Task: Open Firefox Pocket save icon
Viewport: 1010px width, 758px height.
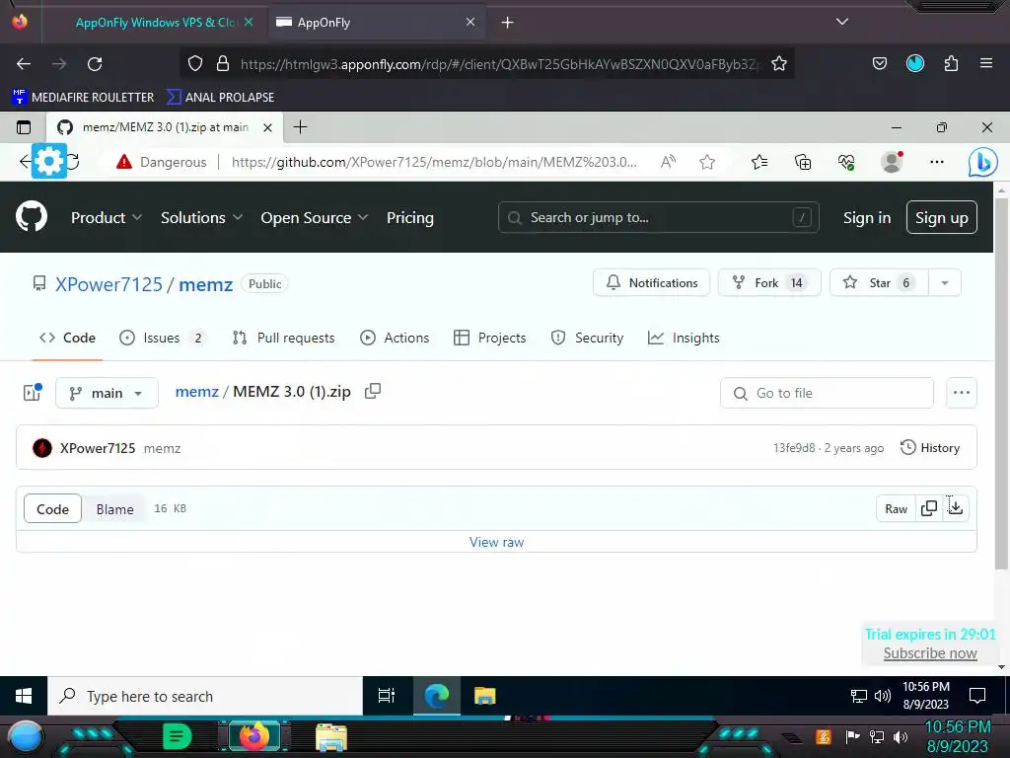Action: [879, 63]
